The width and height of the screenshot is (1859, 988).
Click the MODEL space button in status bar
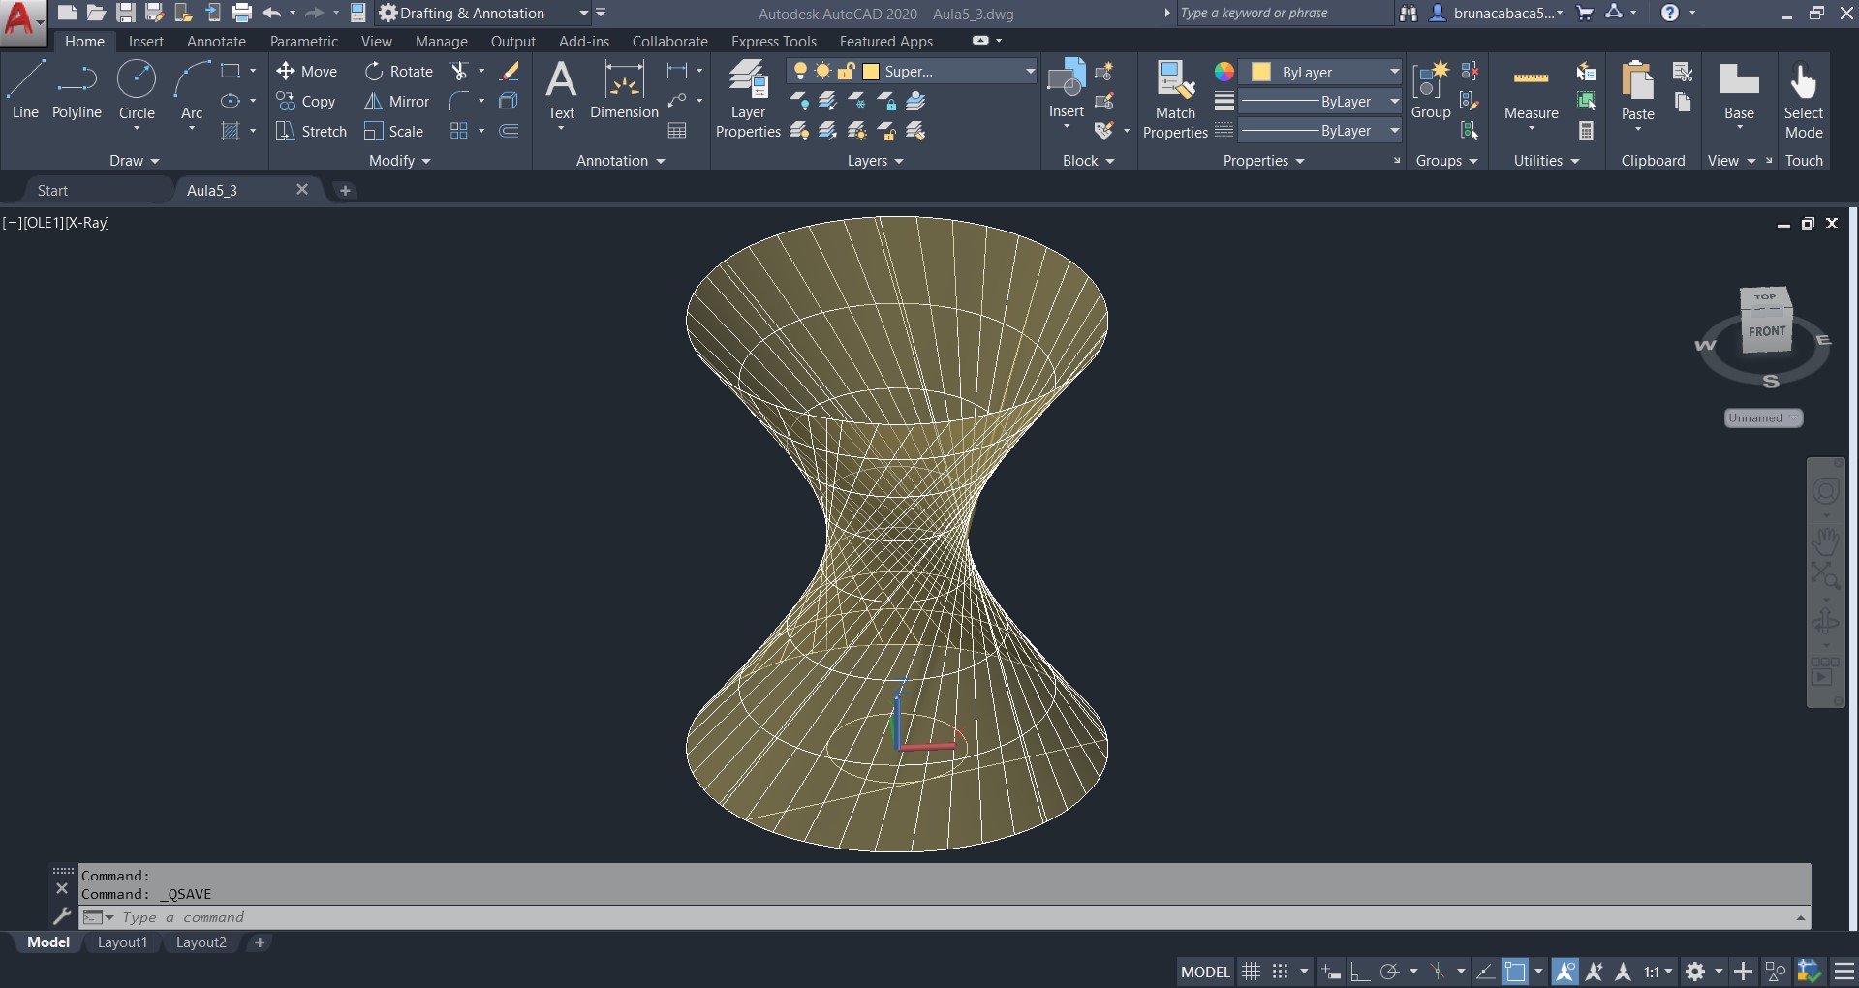(x=1205, y=972)
